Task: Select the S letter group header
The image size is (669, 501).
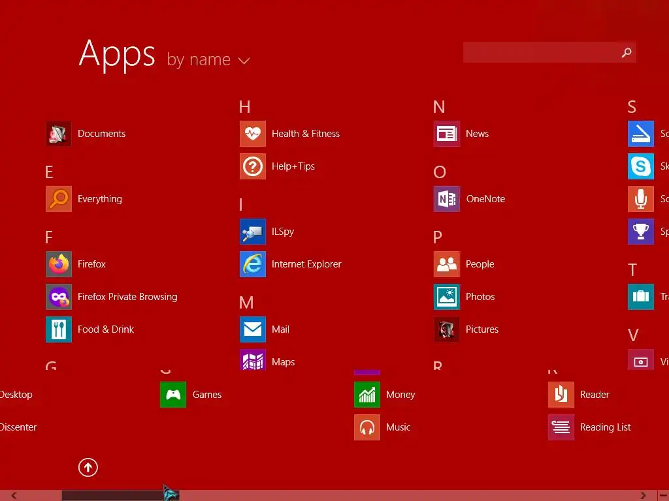Action: 632,107
